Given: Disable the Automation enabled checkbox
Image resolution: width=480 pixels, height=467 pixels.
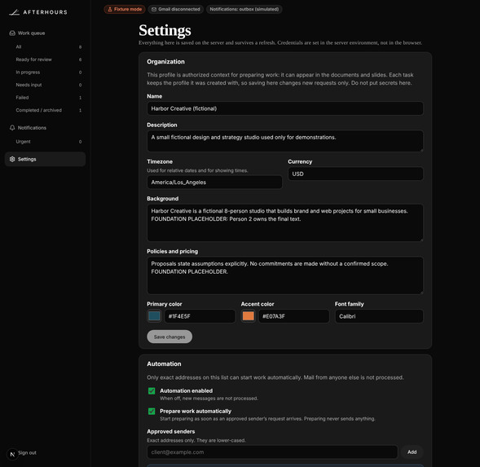Looking at the screenshot, I should coord(152,391).
